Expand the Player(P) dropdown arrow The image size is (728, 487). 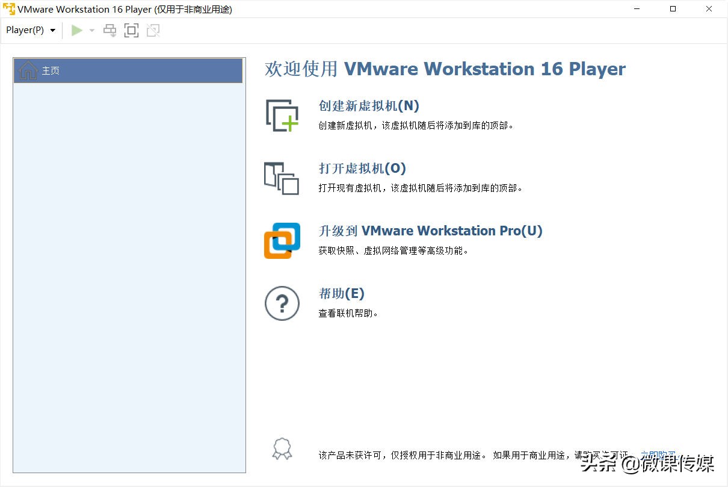click(53, 29)
